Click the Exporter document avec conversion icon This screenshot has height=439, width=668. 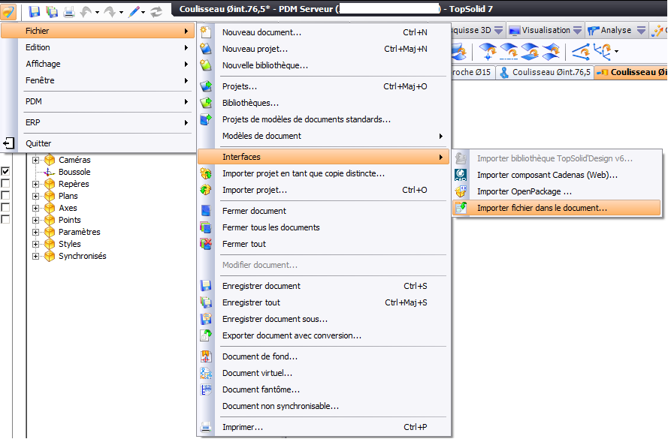[x=206, y=335]
